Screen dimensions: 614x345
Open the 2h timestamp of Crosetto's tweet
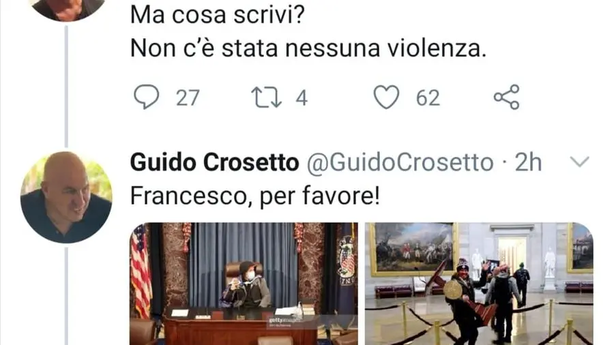[528, 162]
